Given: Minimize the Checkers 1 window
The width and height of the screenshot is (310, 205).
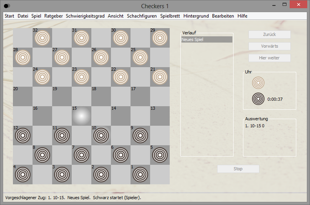Looking at the screenshot, I should [274, 5].
